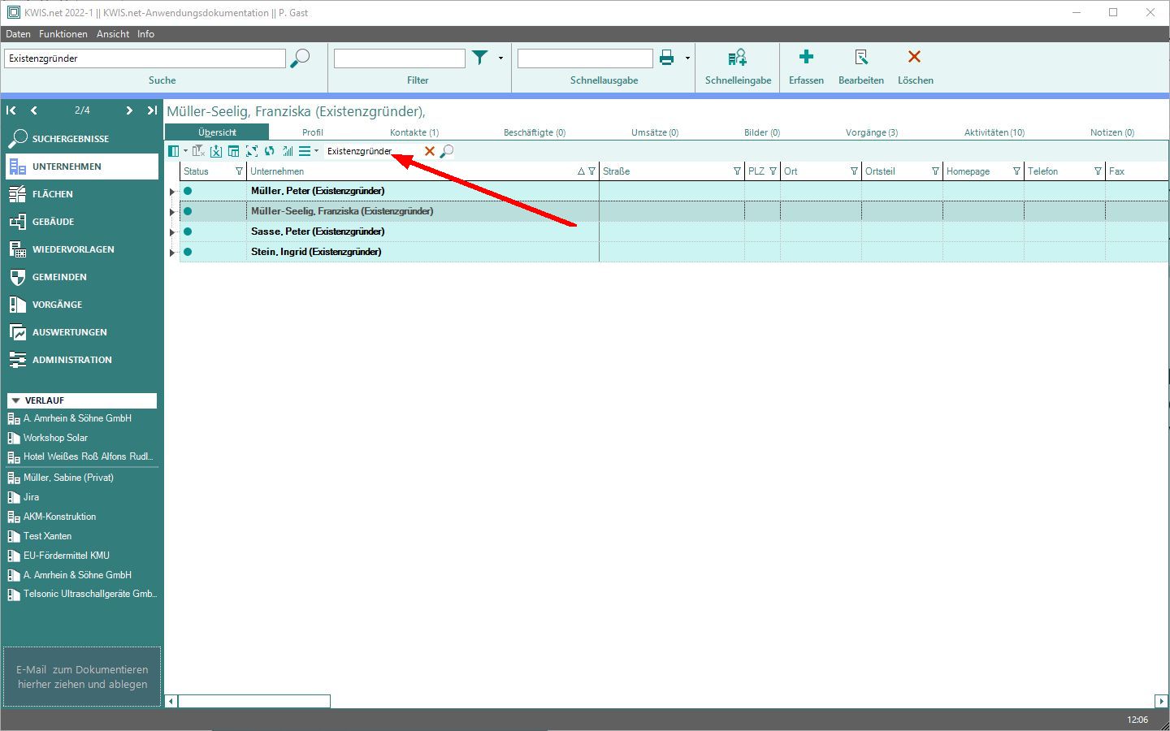Open Status column filter funnel
1170x731 pixels.
[239, 171]
